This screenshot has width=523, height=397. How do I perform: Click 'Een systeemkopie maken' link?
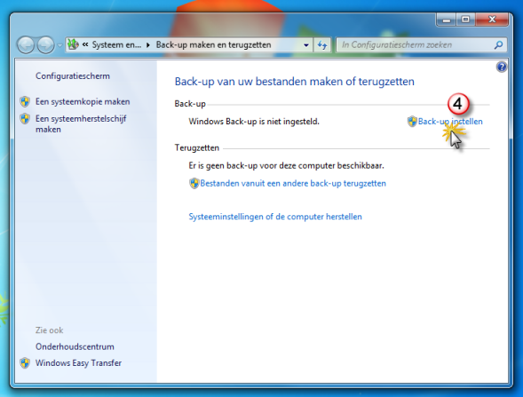[x=83, y=101]
